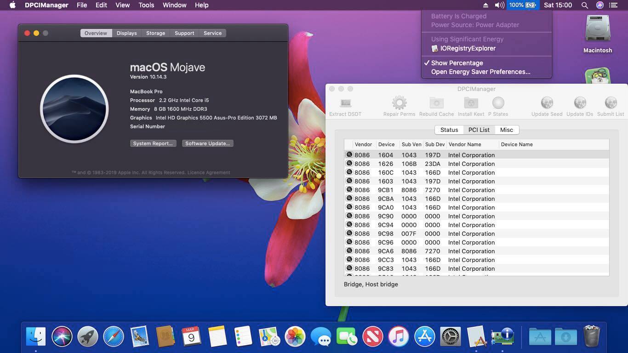
Task: Open Safari from the Dock
Action: [x=113, y=337]
